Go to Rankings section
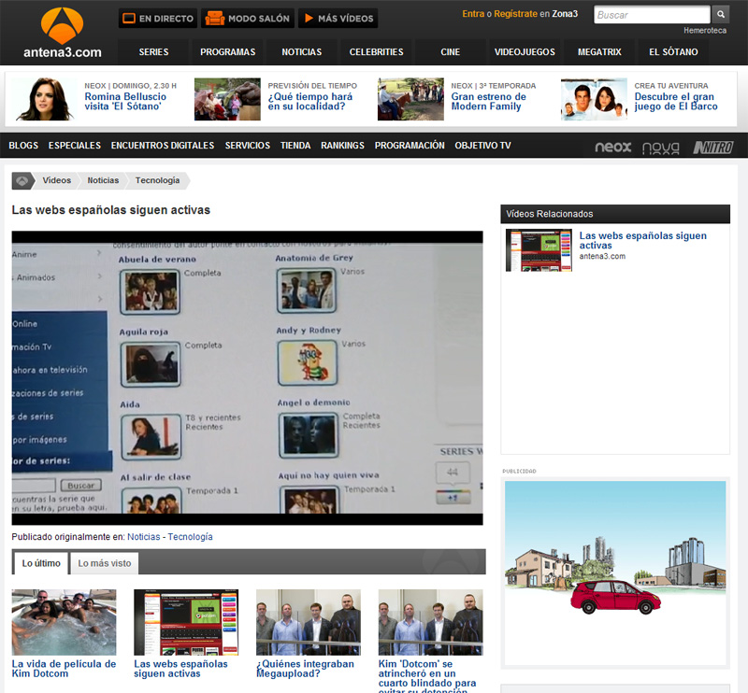The width and height of the screenshot is (748, 693). (x=342, y=146)
